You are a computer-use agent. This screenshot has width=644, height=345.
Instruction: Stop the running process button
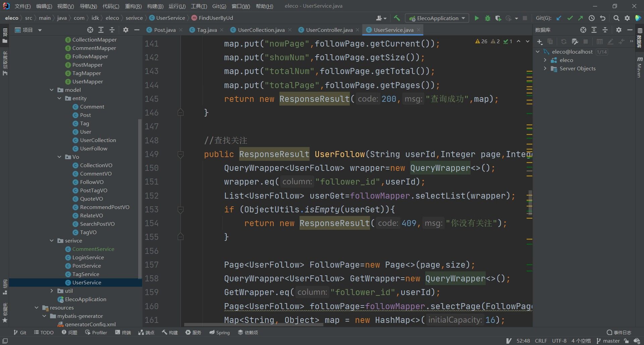[x=525, y=18]
